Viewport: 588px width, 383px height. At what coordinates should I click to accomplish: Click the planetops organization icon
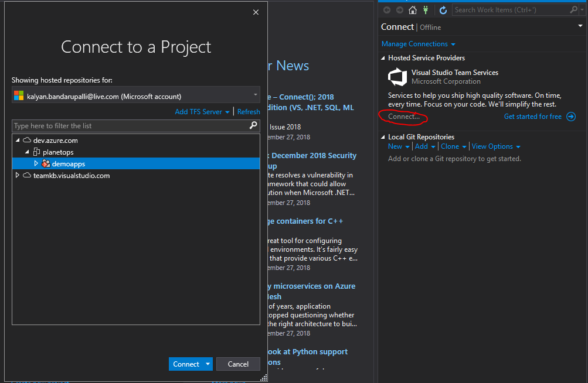37,152
